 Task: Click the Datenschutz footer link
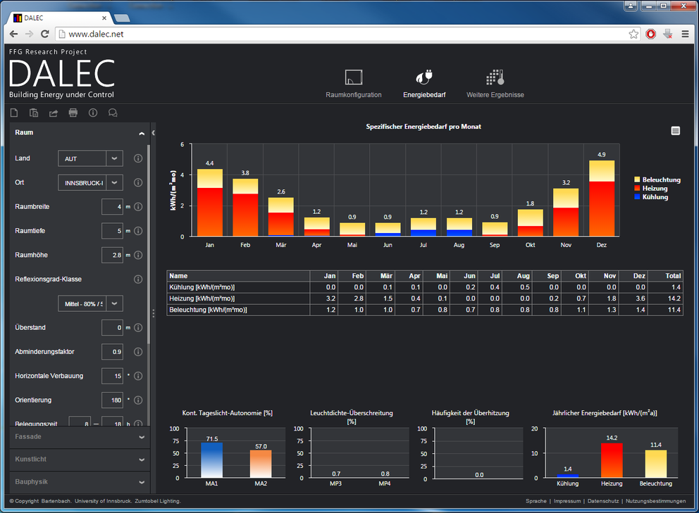603,501
